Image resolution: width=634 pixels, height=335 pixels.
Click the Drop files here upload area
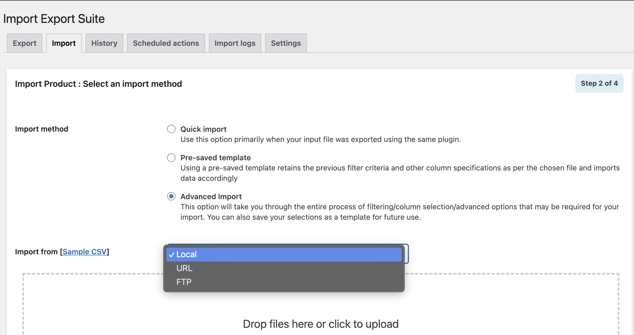[320, 324]
